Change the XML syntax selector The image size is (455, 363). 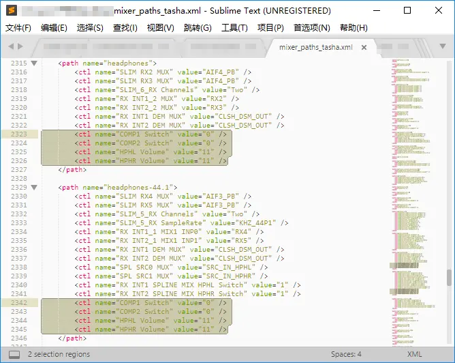pyautogui.click(x=414, y=354)
